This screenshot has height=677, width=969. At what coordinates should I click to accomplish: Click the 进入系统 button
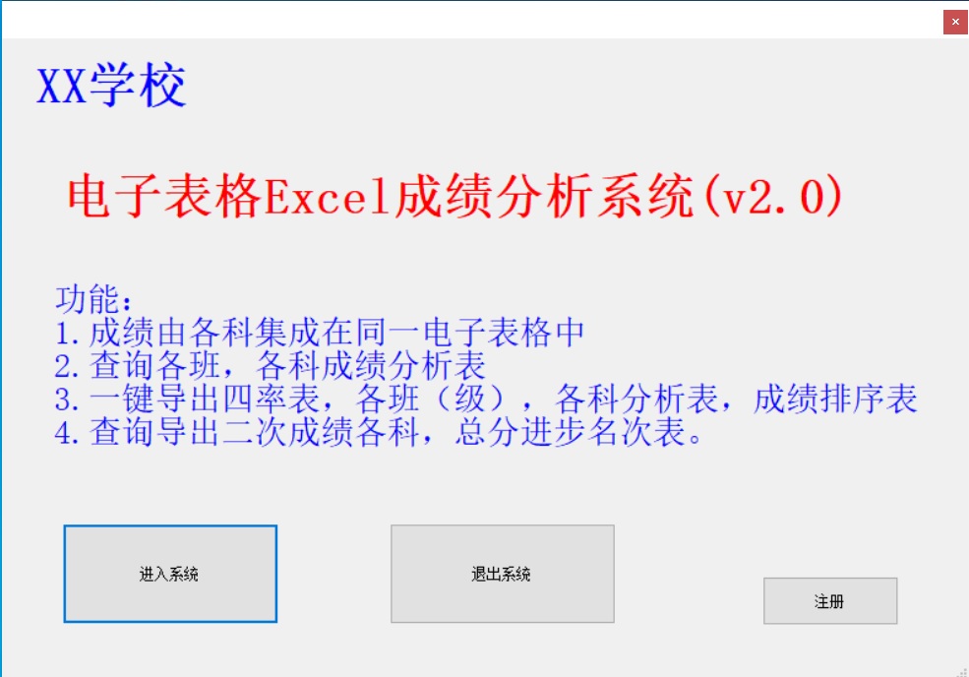(170, 574)
